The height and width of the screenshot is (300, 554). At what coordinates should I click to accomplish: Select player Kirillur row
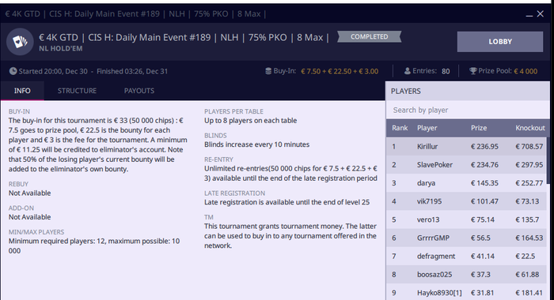coord(466,146)
